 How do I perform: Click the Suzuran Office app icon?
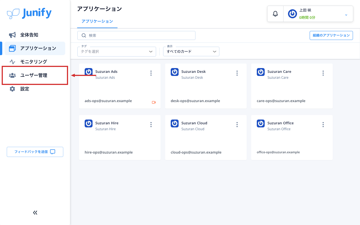pyautogui.click(x=261, y=123)
